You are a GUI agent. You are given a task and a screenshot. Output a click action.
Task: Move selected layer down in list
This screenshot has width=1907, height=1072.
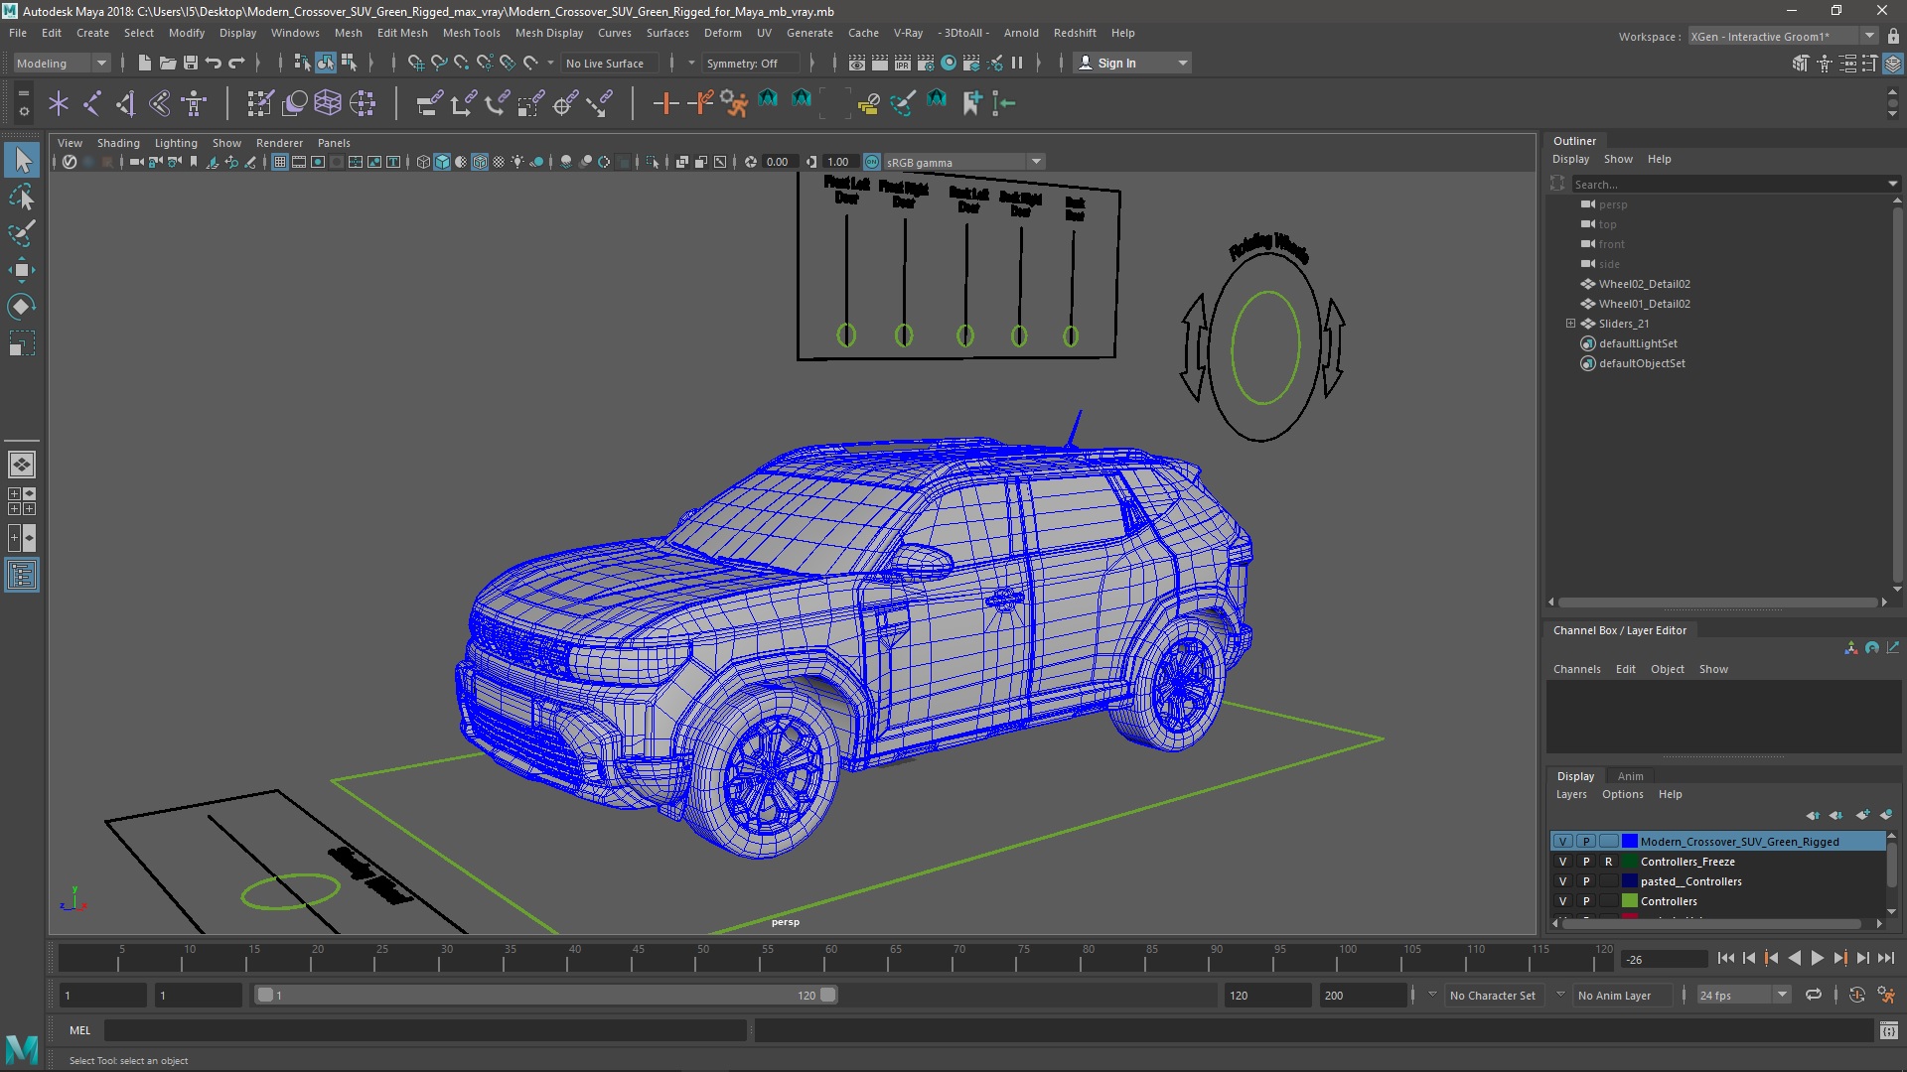click(x=1836, y=815)
